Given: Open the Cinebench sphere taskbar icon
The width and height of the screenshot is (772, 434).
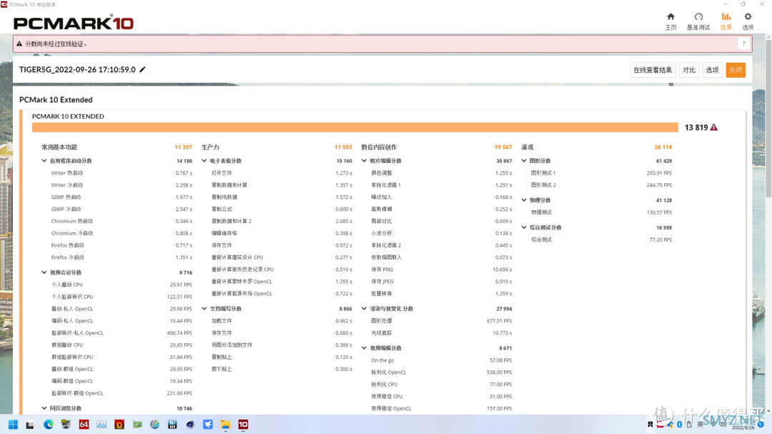Looking at the screenshot, I should (190, 425).
